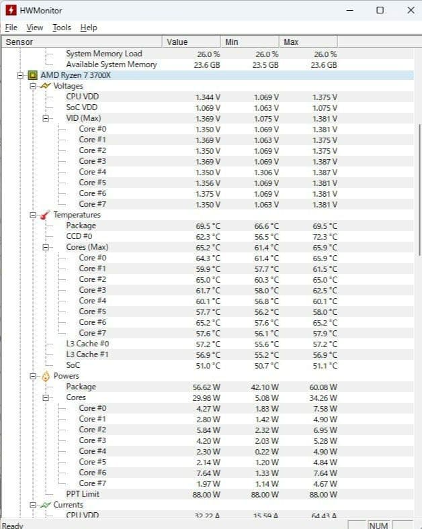Click the HWMonitor lightning icon in title bar
This screenshot has height=529, width=422.
tap(11, 11)
